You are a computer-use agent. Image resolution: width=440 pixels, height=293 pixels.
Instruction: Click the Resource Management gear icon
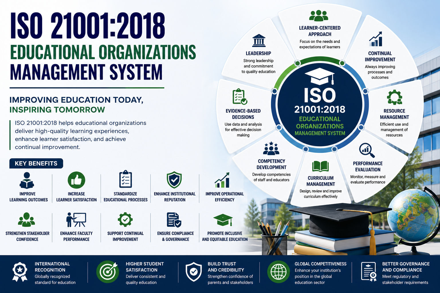pyautogui.click(x=394, y=97)
